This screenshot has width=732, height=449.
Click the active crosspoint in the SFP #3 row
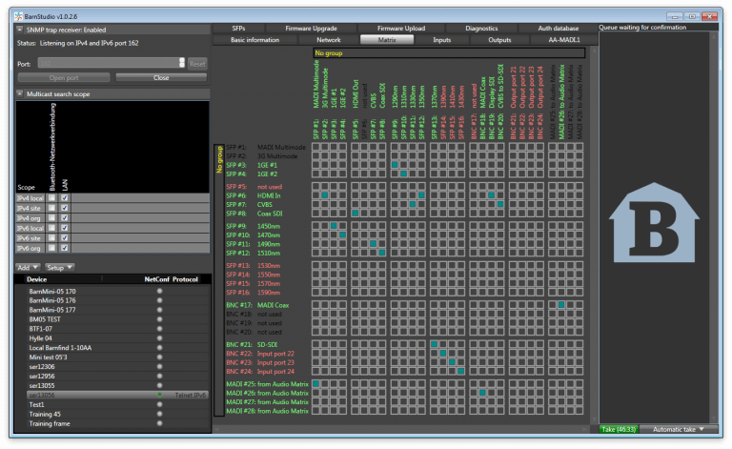click(394, 165)
